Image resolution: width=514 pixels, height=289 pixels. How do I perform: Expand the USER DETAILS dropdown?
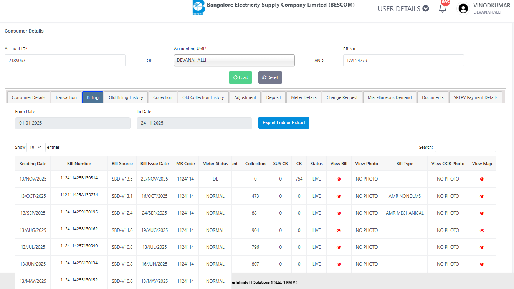coord(403,8)
